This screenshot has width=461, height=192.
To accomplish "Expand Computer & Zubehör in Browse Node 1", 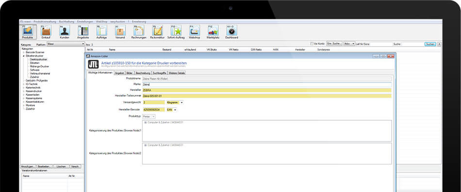I will (145, 122).
